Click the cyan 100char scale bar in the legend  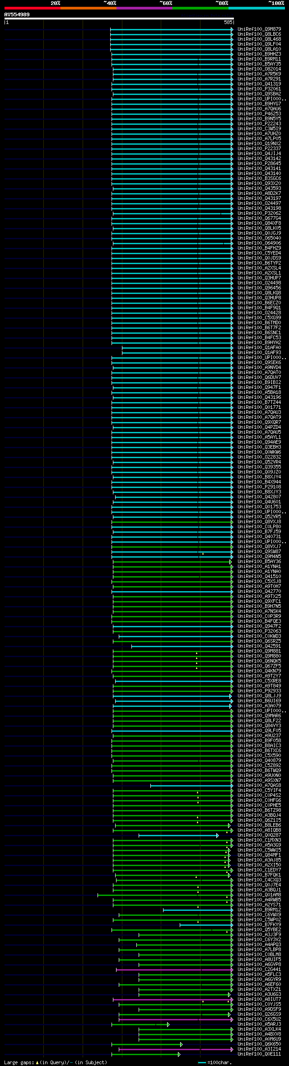[x=202, y=1062]
